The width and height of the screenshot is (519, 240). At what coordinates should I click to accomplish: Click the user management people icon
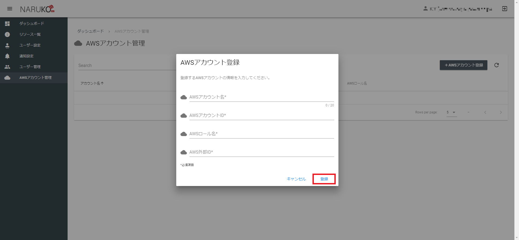click(x=7, y=67)
